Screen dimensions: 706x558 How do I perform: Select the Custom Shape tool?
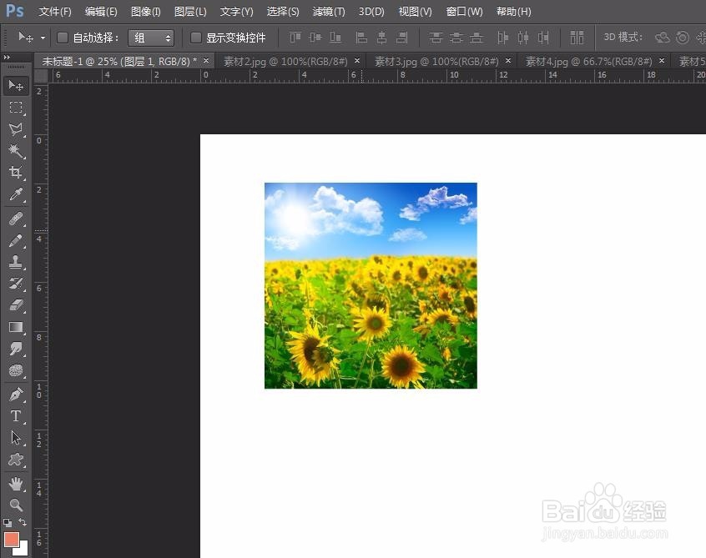click(16, 460)
